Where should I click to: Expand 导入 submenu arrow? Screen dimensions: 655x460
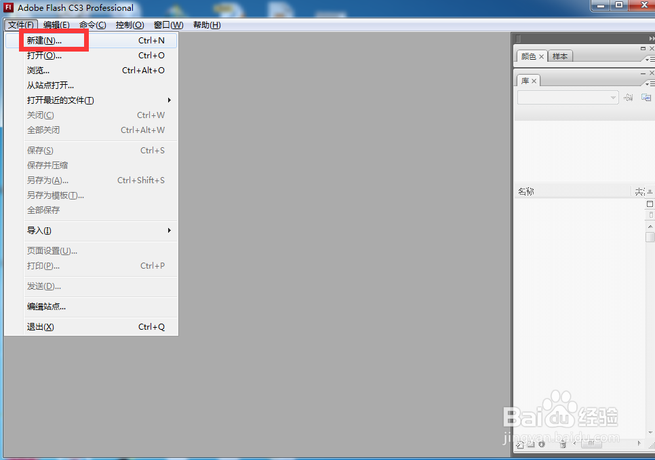170,230
